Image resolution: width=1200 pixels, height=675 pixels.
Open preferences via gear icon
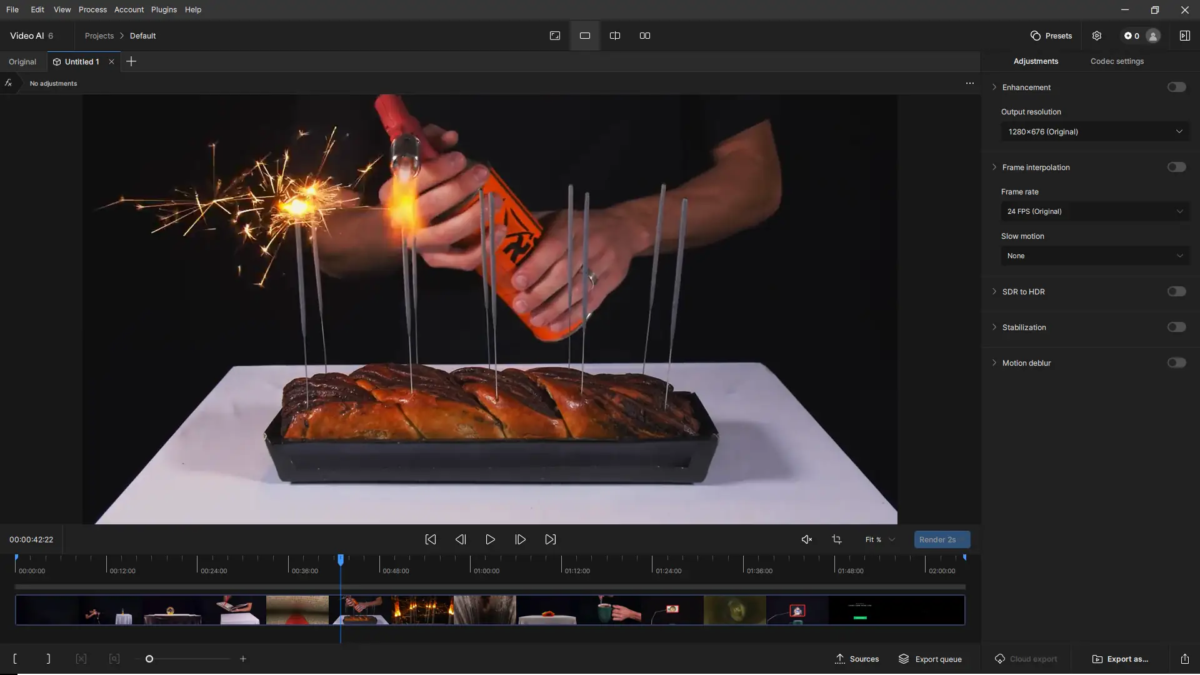[1097, 36]
